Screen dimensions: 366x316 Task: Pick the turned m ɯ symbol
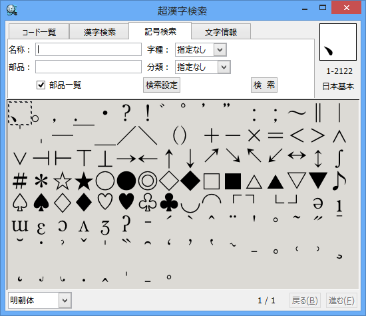tap(20, 226)
